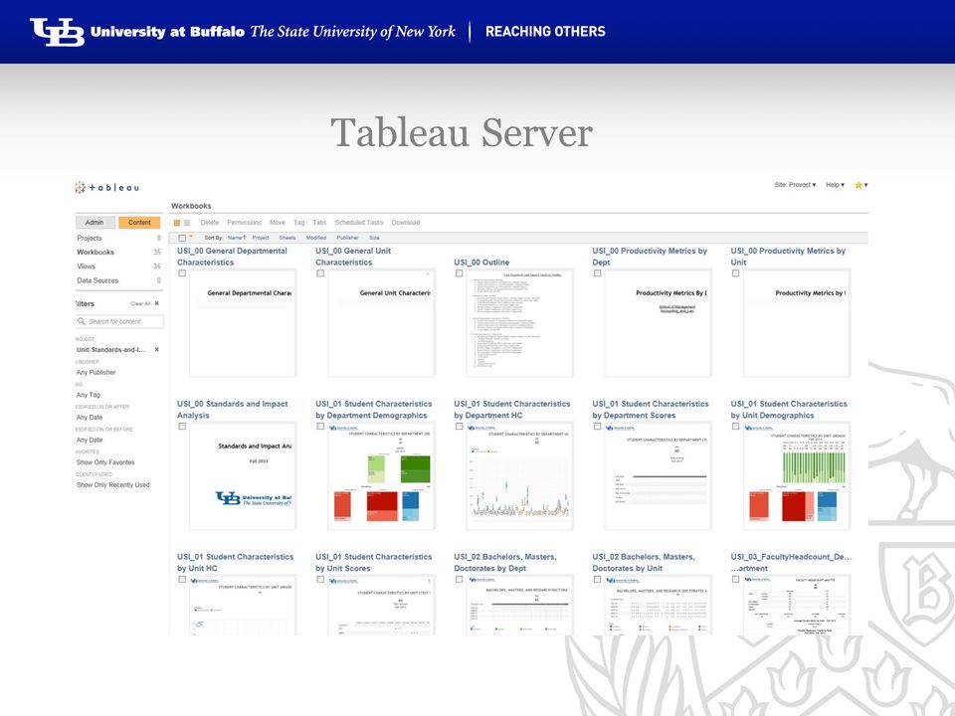Sort workbooks by Sheets
955x716 pixels.
pyautogui.click(x=287, y=238)
